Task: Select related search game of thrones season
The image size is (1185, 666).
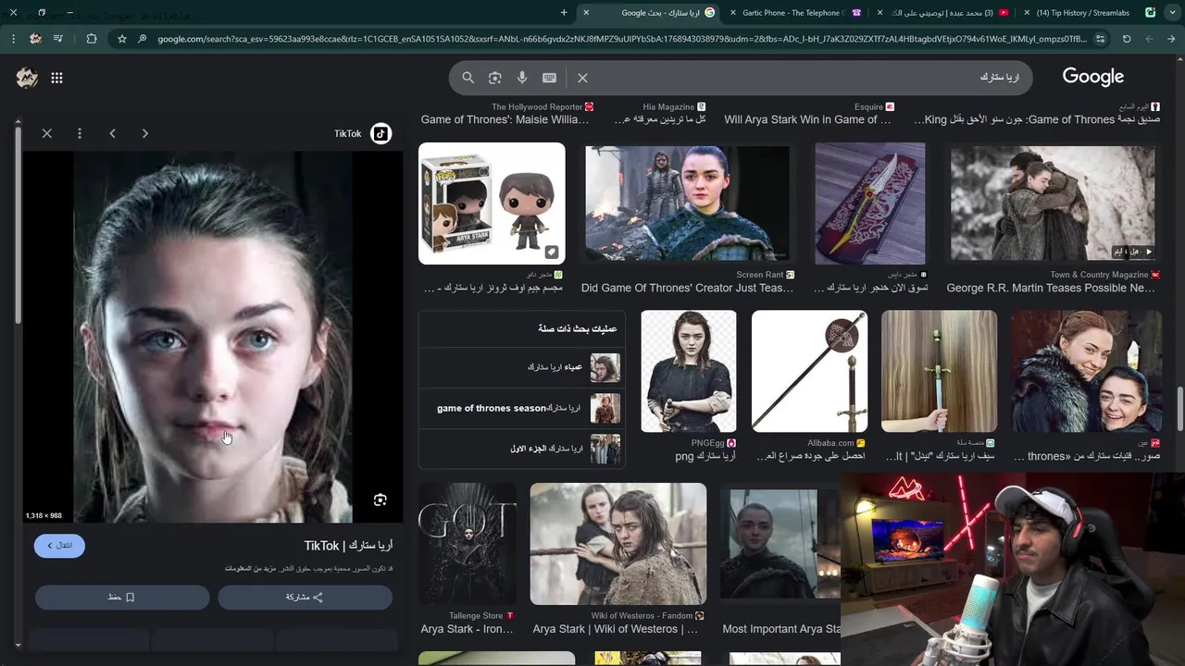Action: coord(521,408)
